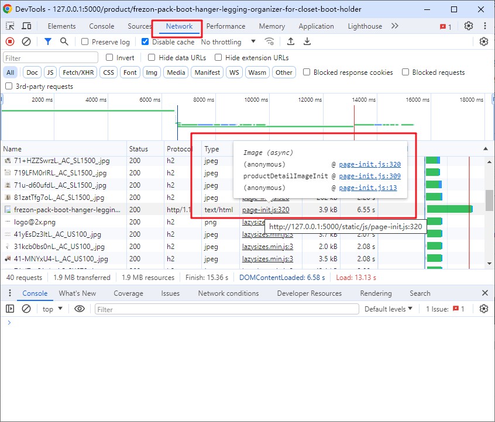Viewport: 495px width, 422px height.
Task: Expand the Default levels dropdown
Action: click(388, 309)
